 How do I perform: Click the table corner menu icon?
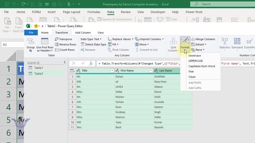pos(72,71)
